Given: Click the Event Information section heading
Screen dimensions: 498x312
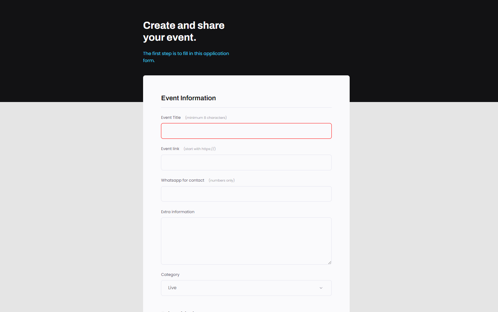Looking at the screenshot, I should click(188, 98).
